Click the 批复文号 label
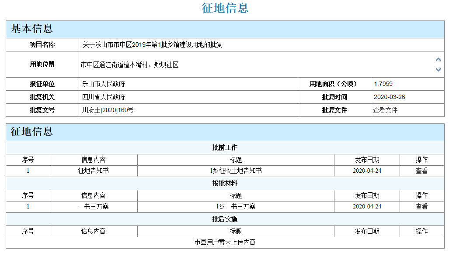The width and height of the screenshot is (449, 256). (x=42, y=110)
